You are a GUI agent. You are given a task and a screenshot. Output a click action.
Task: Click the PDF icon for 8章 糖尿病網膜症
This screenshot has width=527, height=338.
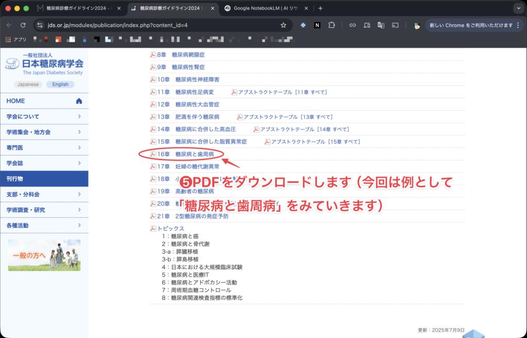(153, 55)
